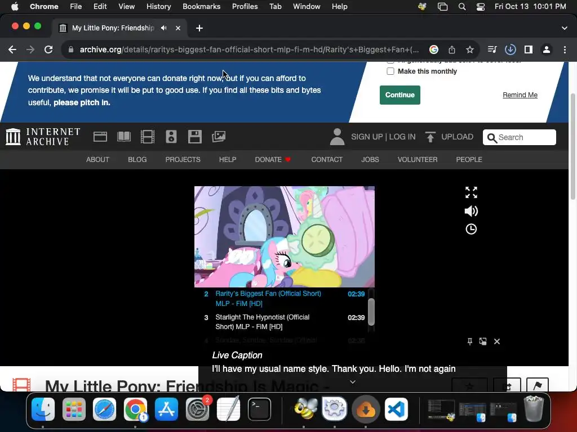The image size is (577, 432).
Task: Click the Share icon button below player
Action: coord(507,385)
